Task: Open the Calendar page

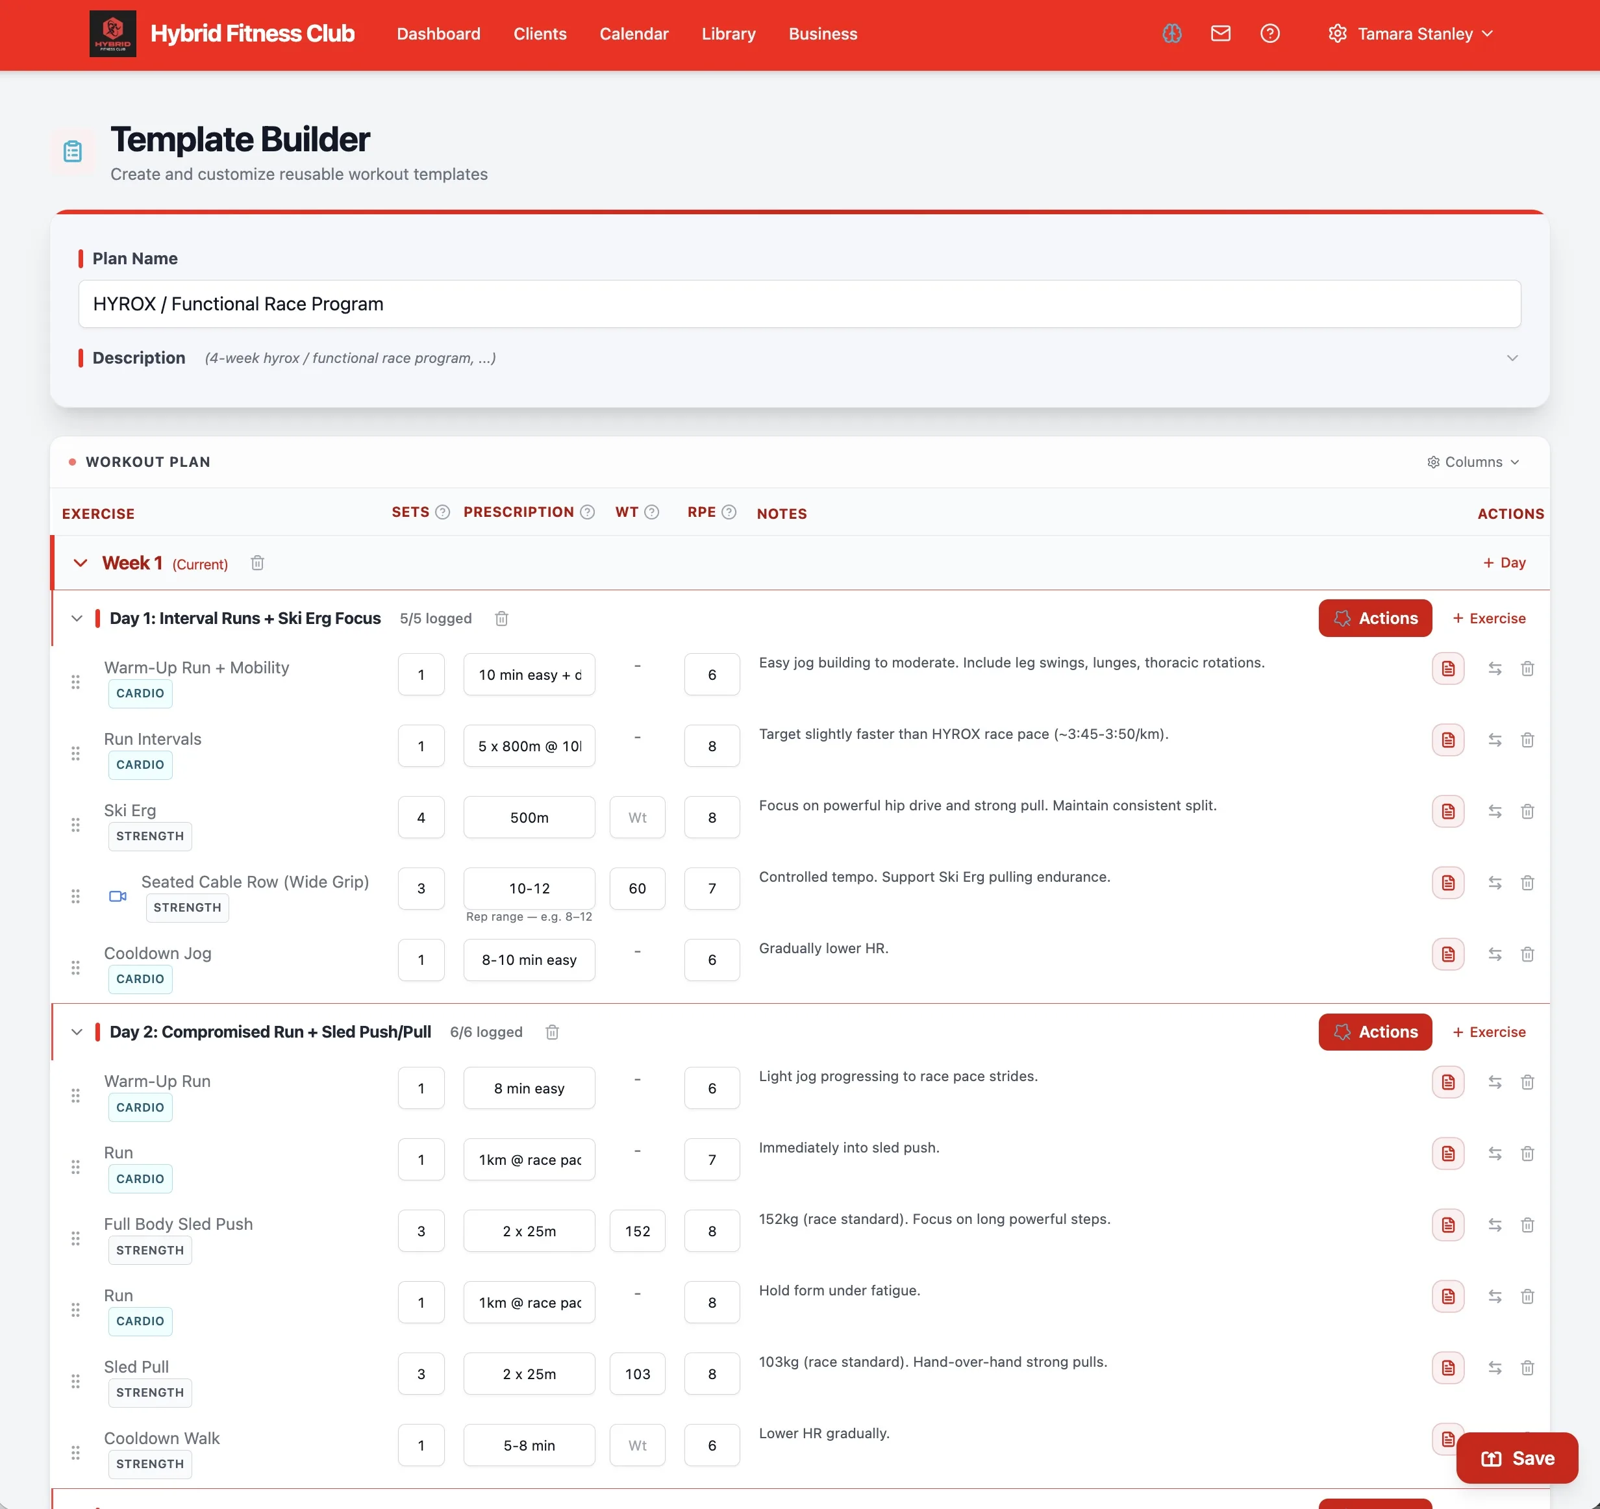Action: click(x=633, y=34)
